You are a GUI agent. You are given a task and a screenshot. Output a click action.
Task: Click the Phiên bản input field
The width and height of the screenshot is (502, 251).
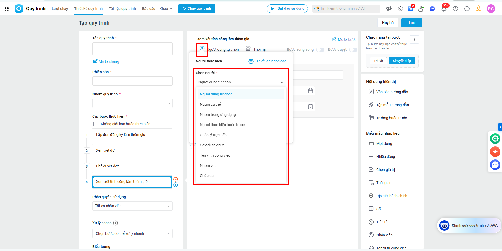pos(132,81)
